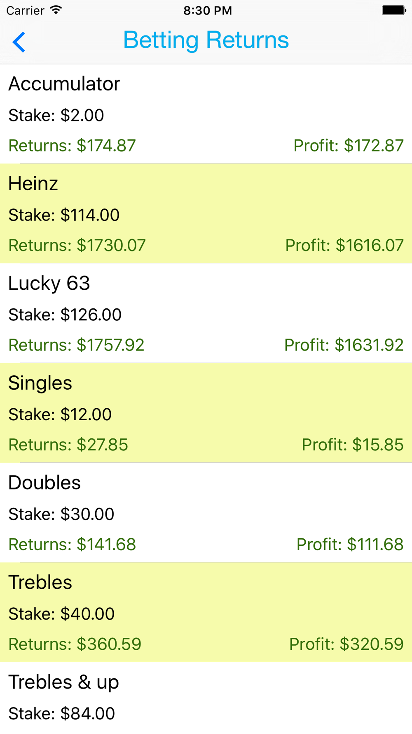
Task: Tap Lucky 63 stake of $126.00
Action: click(65, 315)
